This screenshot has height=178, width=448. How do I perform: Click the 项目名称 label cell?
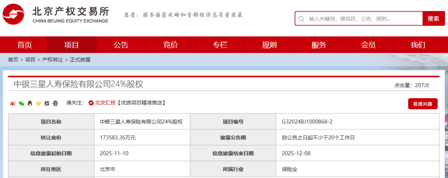pyautogui.click(x=51, y=122)
